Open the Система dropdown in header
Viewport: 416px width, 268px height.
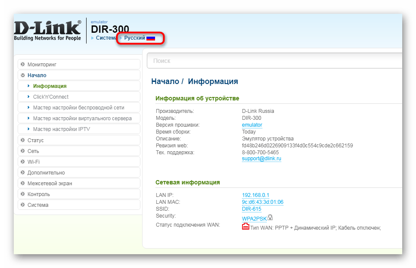[106, 38]
